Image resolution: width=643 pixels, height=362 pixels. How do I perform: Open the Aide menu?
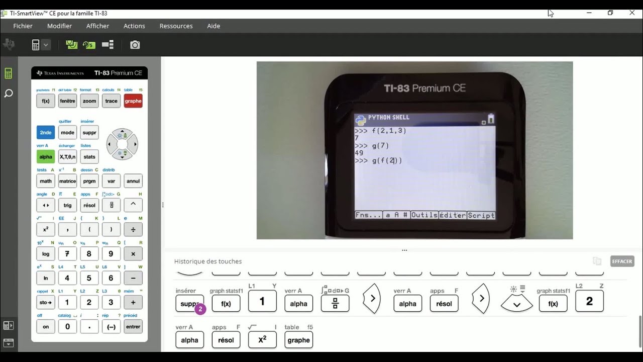[213, 26]
